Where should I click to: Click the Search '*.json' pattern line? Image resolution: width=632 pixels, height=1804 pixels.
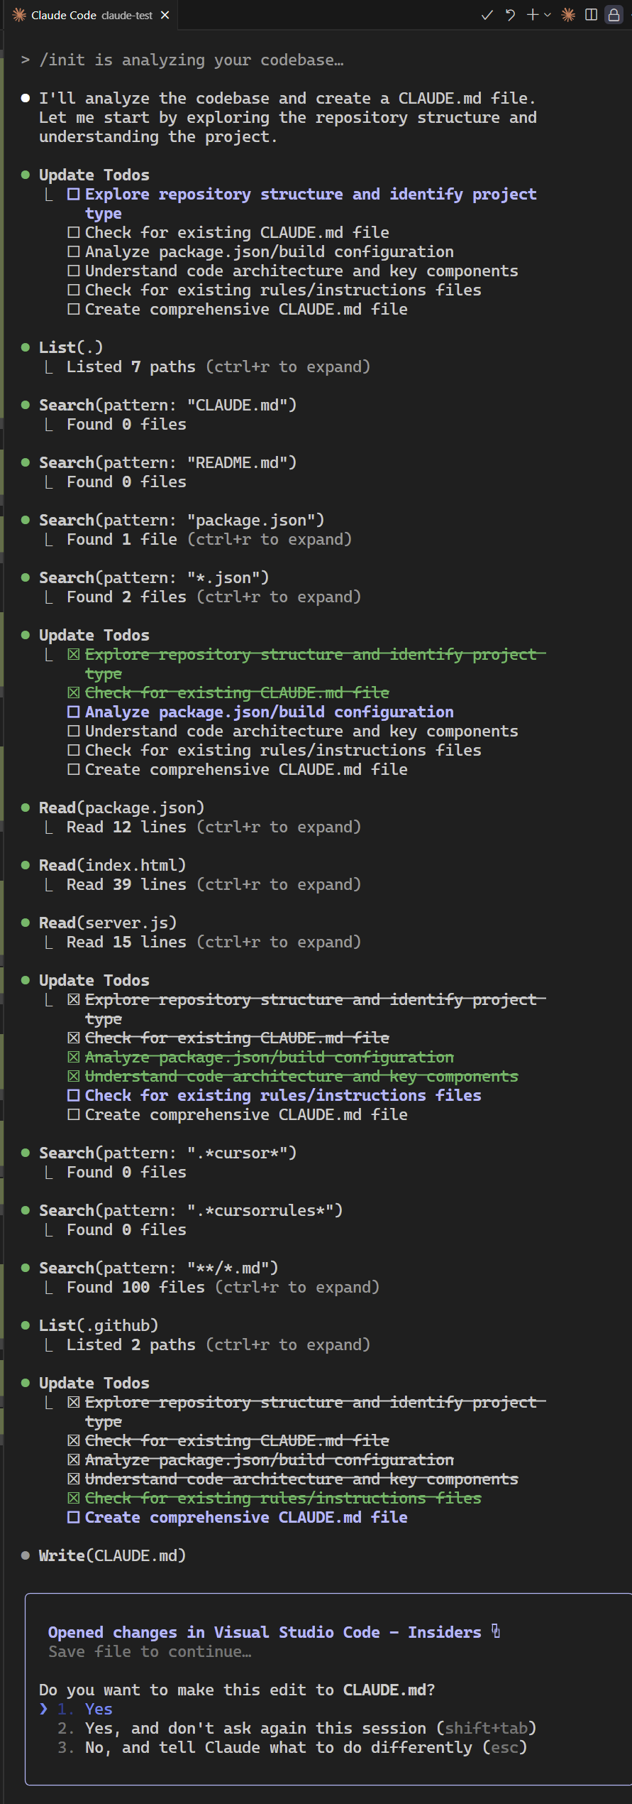[154, 577]
